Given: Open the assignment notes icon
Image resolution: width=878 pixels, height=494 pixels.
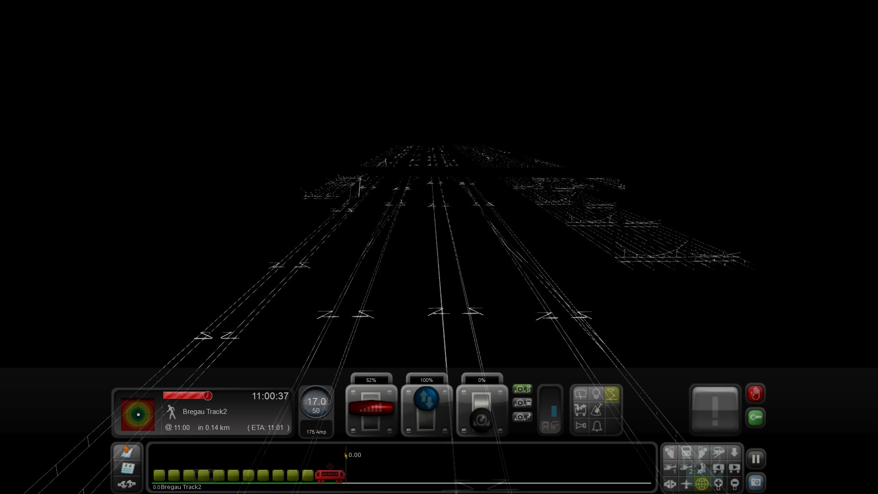Looking at the screenshot, I should click(x=127, y=452).
